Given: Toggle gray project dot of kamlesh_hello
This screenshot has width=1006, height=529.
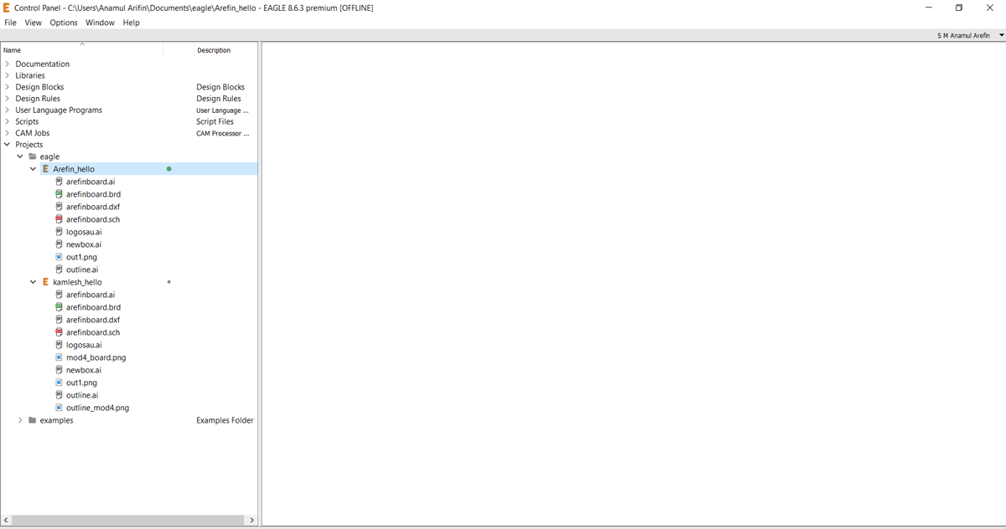Looking at the screenshot, I should pos(169,282).
